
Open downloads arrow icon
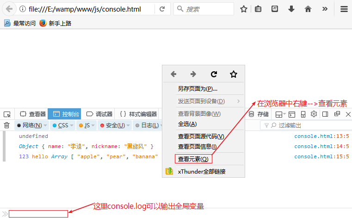(291, 9)
